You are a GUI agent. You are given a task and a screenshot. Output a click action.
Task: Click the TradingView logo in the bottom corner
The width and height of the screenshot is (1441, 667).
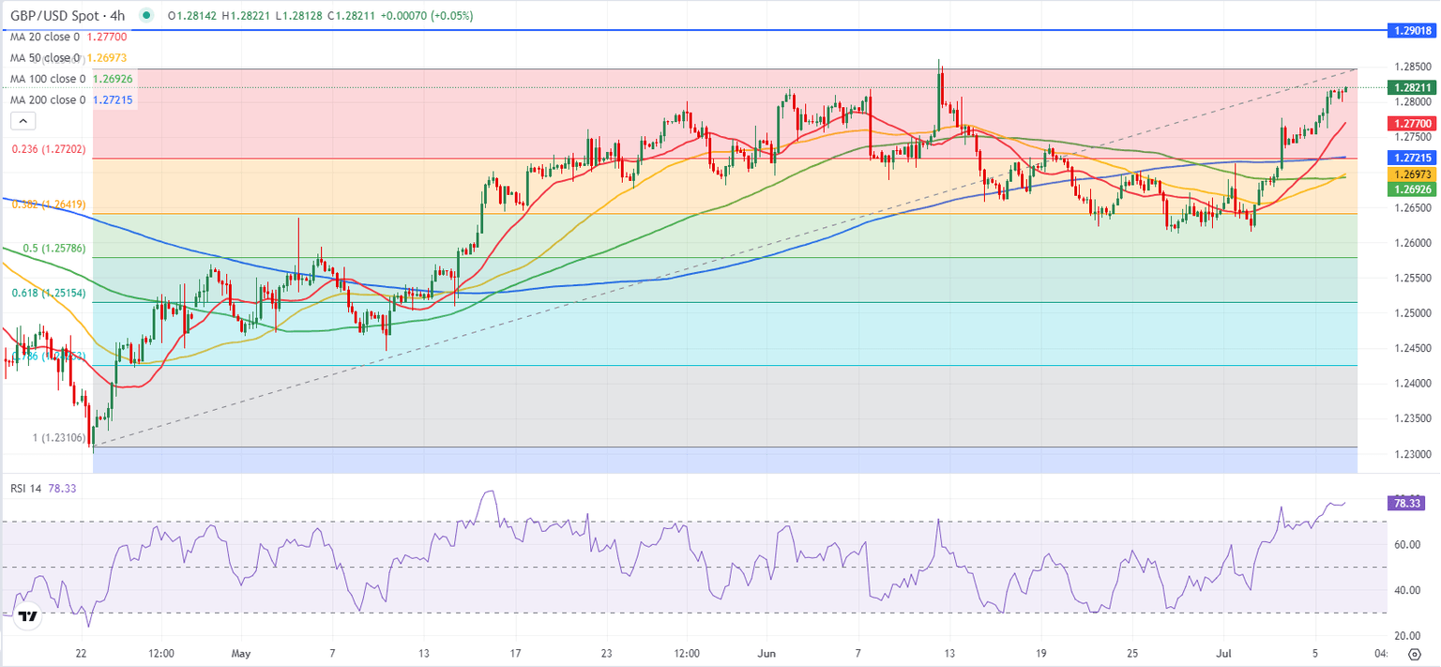27,616
